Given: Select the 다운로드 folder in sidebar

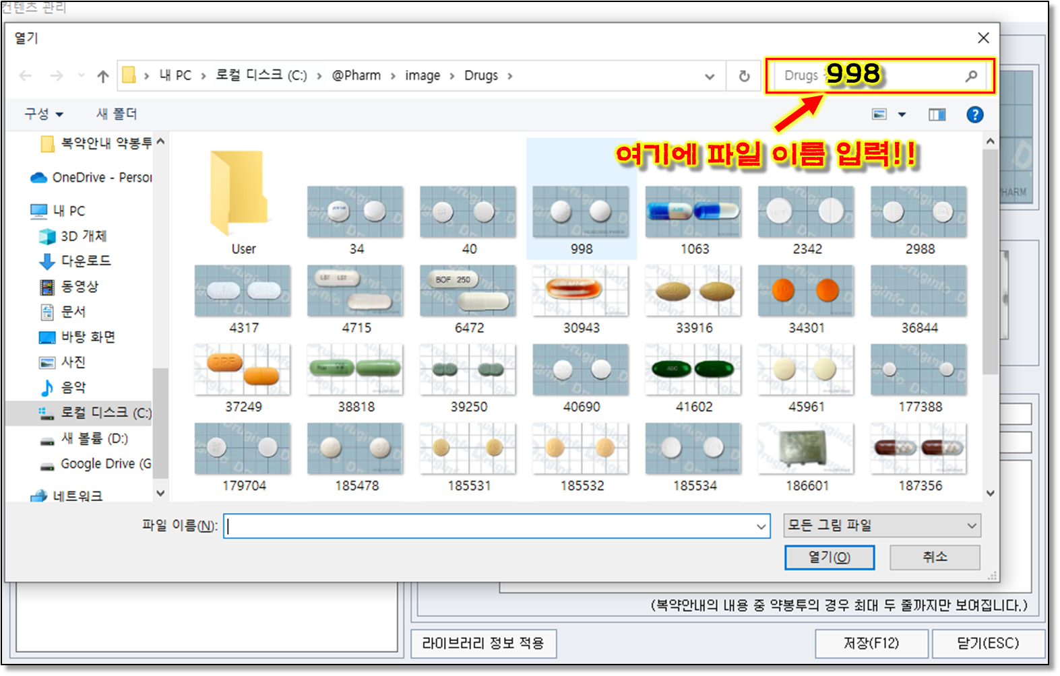Looking at the screenshot, I should (x=85, y=261).
